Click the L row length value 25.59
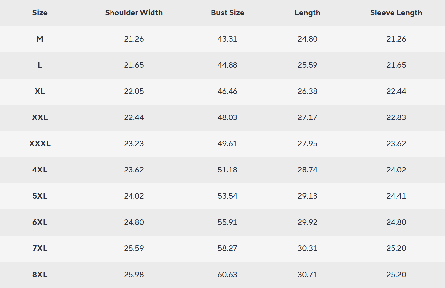The height and width of the screenshot is (288, 445). tap(307, 65)
